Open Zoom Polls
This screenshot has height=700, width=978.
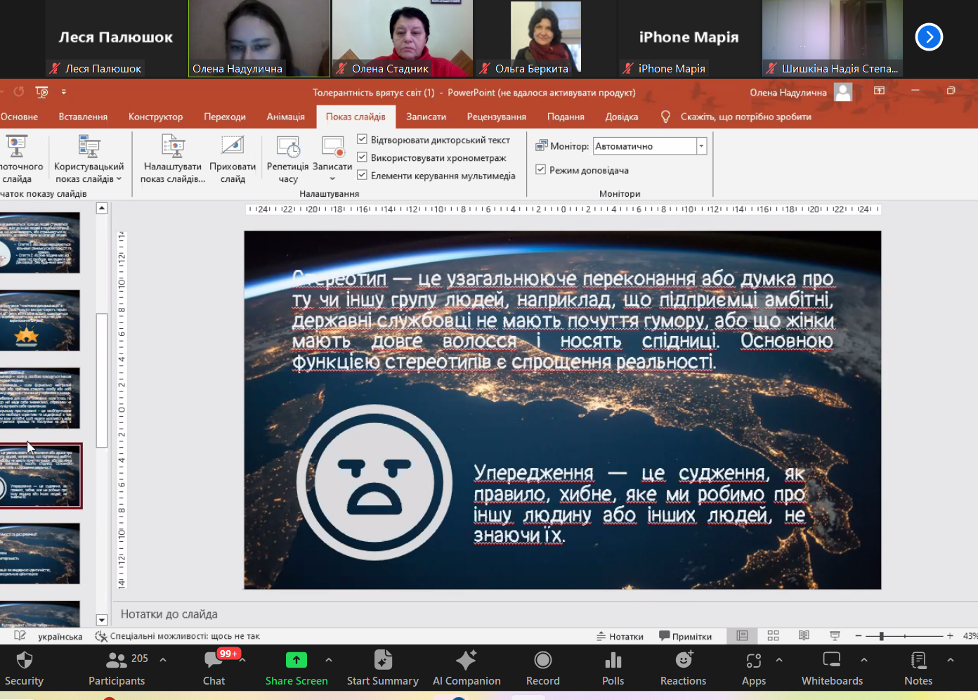pyautogui.click(x=613, y=668)
